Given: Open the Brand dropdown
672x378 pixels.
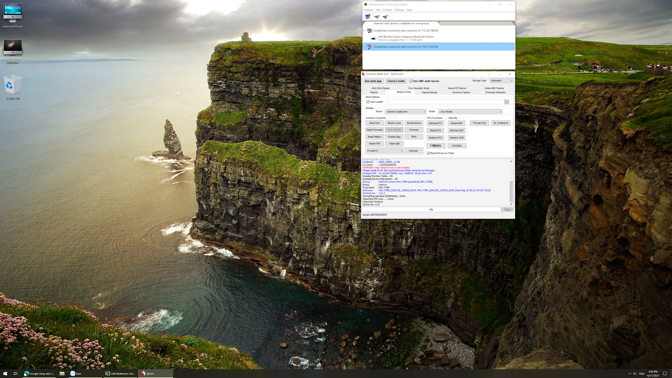Looking at the screenshot, I should [405, 112].
